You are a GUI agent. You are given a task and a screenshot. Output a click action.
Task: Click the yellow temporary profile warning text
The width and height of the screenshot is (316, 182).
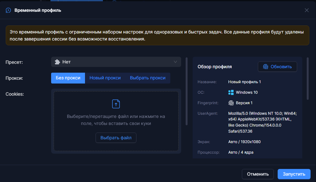[157, 35]
